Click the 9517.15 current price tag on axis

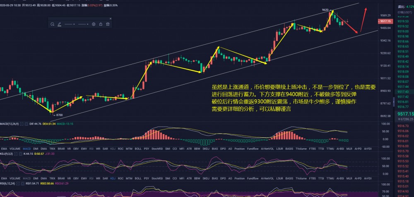click(x=385, y=21)
